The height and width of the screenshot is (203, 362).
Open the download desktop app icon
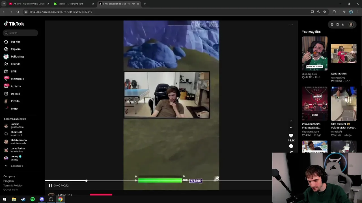point(343,25)
